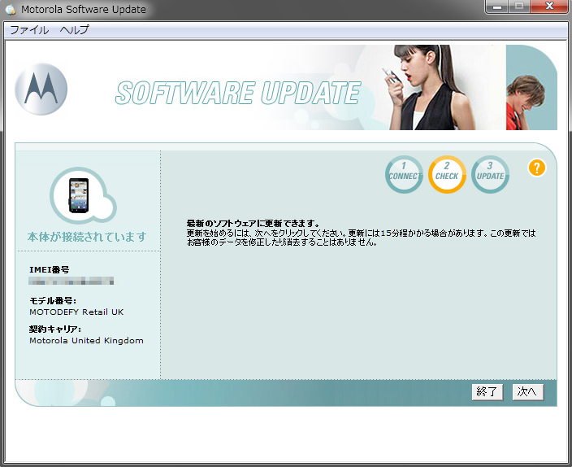Image resolution: width=572 pixels, height=467 pixels.
Task: Click the blurred IMEI number value
Action: click(71, 282)
